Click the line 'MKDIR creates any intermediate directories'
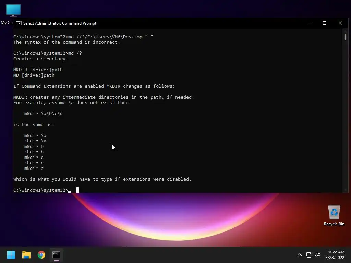 pyautogui.click(x=104, y=97)
